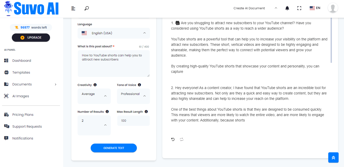Screen dimensions: 344x167
Task: Click the redo icon below results
Action: pos(182,139)
